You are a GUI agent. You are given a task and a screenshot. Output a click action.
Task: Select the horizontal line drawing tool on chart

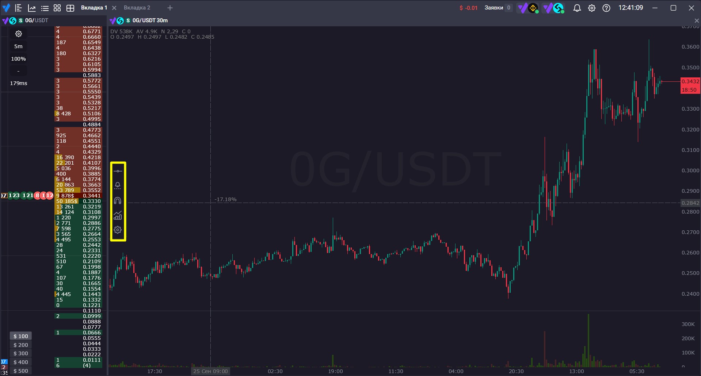tap(118, 171)
